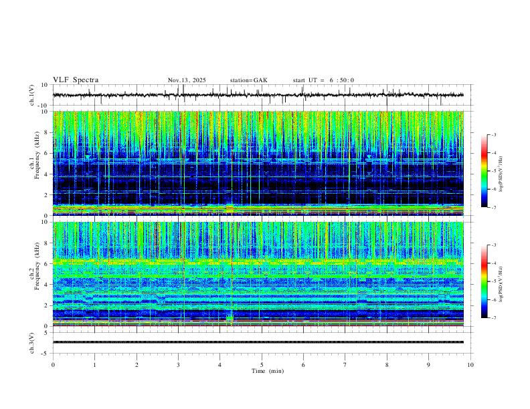Screen dimensions: 530x409
Task: Click the "4" kHz tick on the ch.2 frequency axis
Action: point(46,285)
